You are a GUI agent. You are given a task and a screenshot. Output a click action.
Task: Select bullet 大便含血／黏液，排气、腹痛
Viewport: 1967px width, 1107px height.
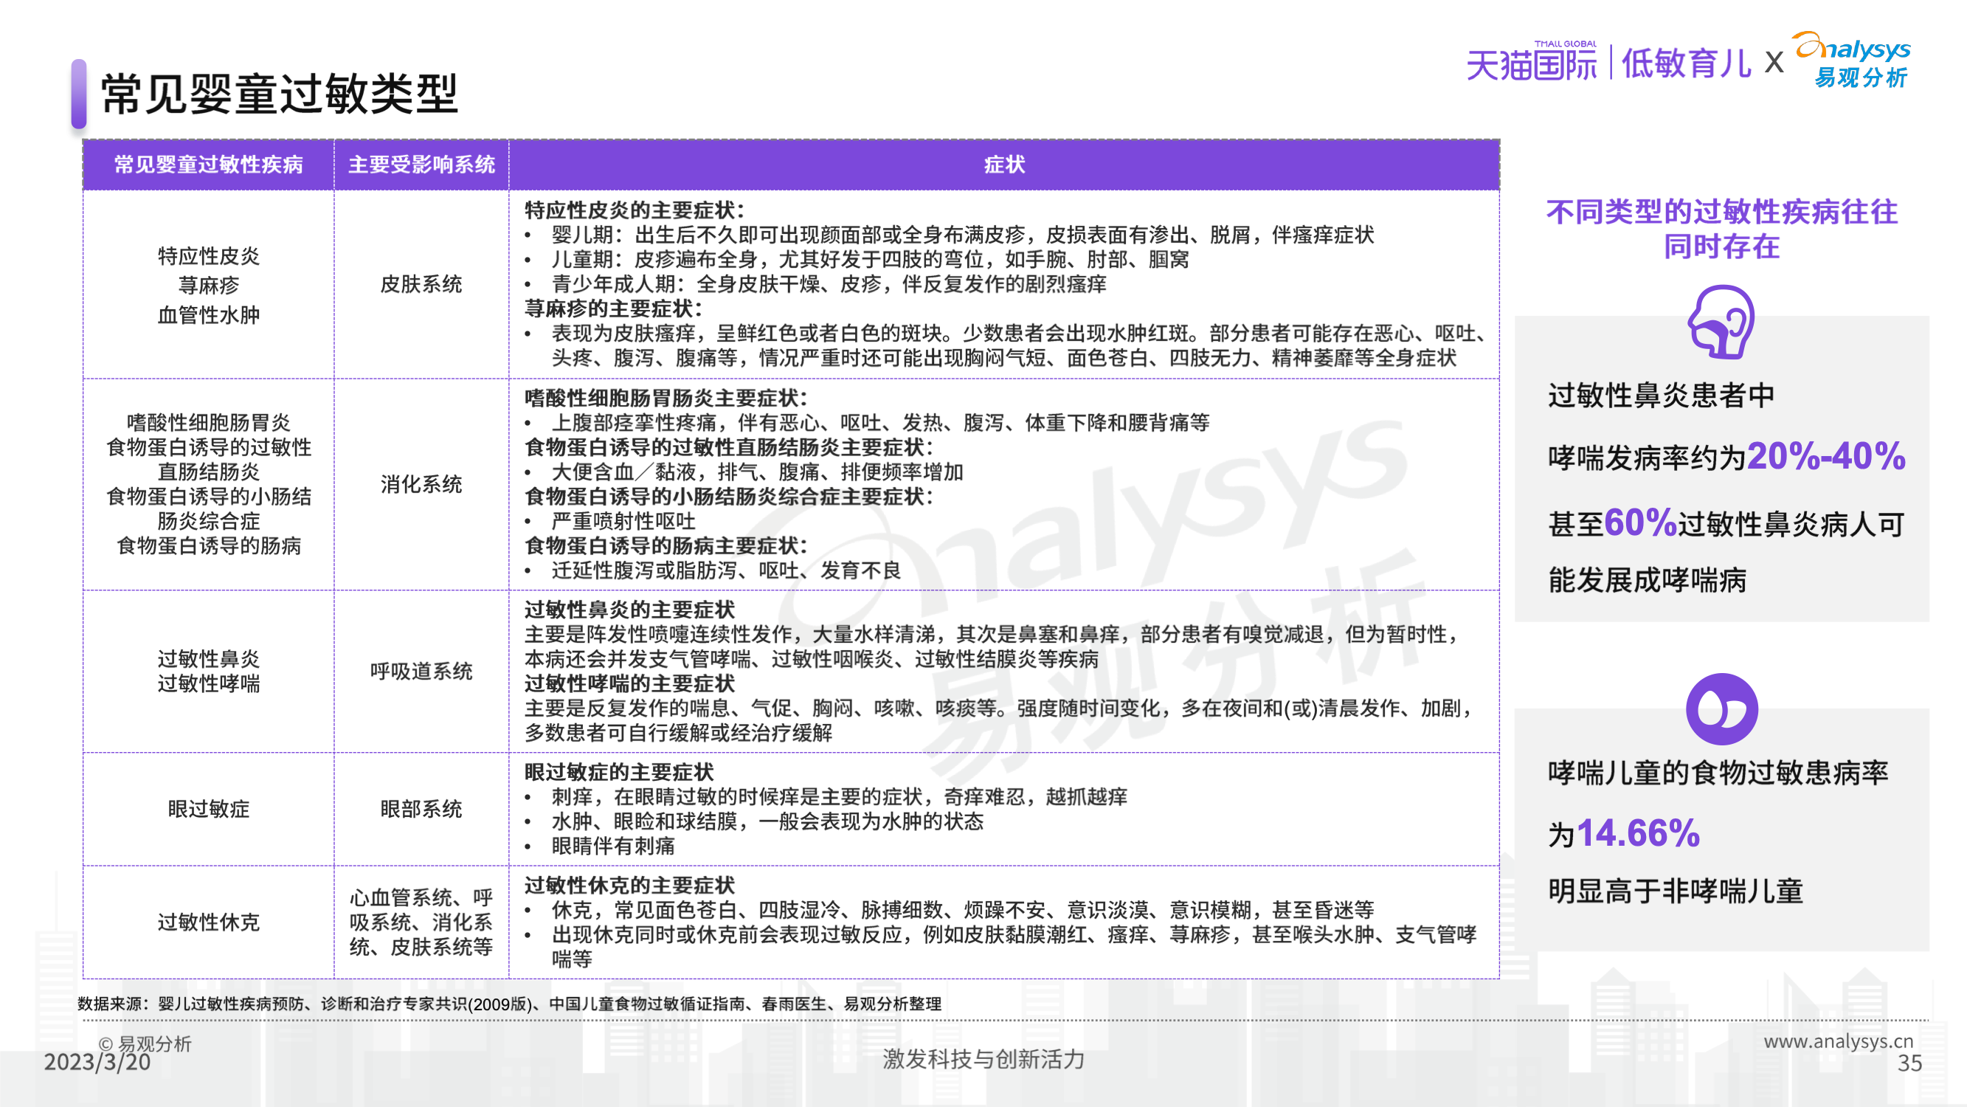(x=744, y=472)
